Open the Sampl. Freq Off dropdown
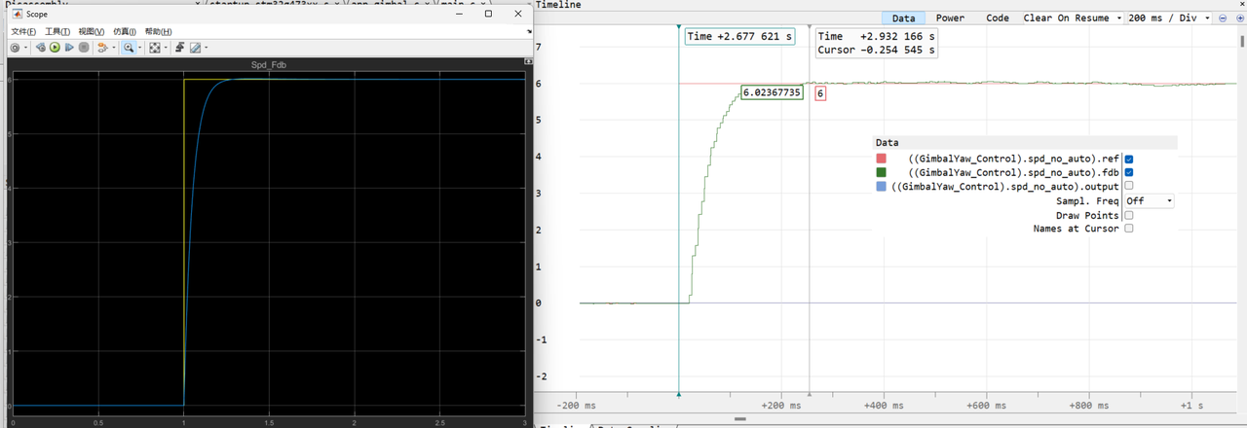The width and height of the screenshot is (1247, 428). [x=1150, y=200]
